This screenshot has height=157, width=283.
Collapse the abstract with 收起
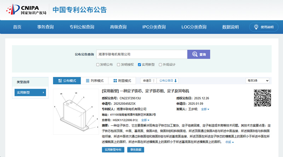click(x=230, y=142)
